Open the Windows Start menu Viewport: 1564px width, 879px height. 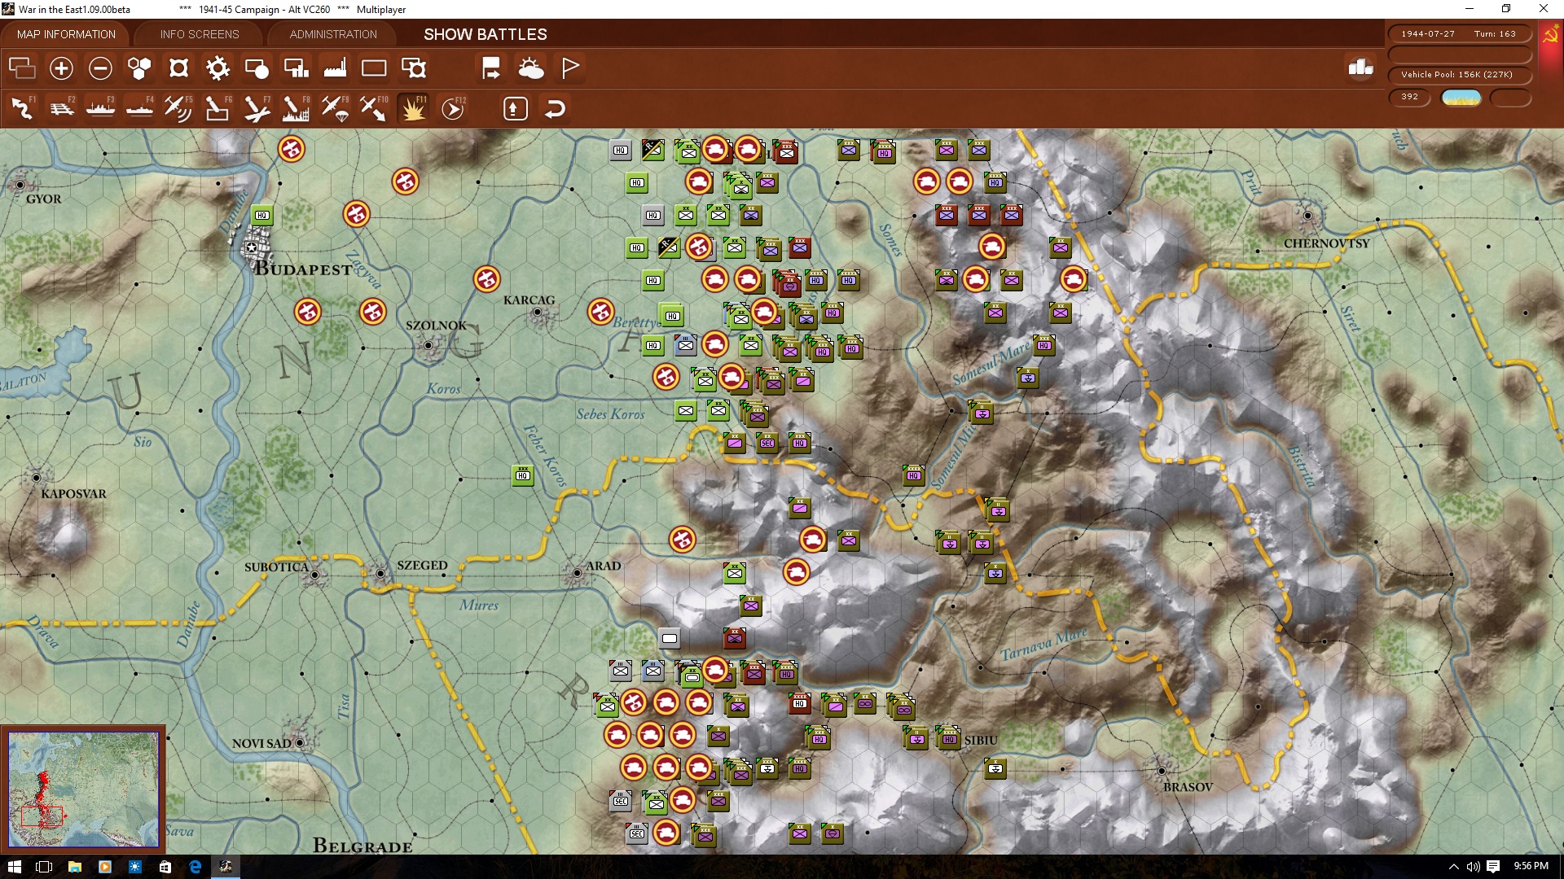point(14,867)
